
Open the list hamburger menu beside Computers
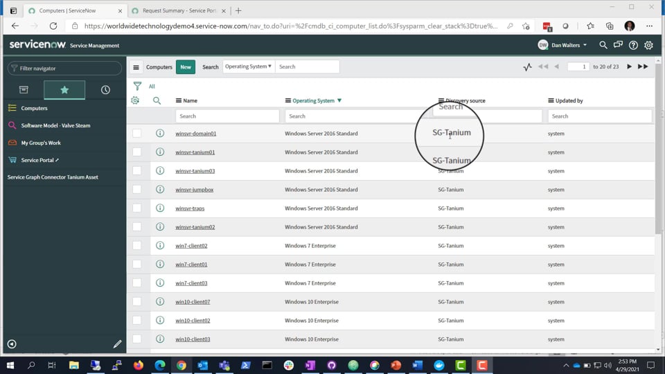136,67
